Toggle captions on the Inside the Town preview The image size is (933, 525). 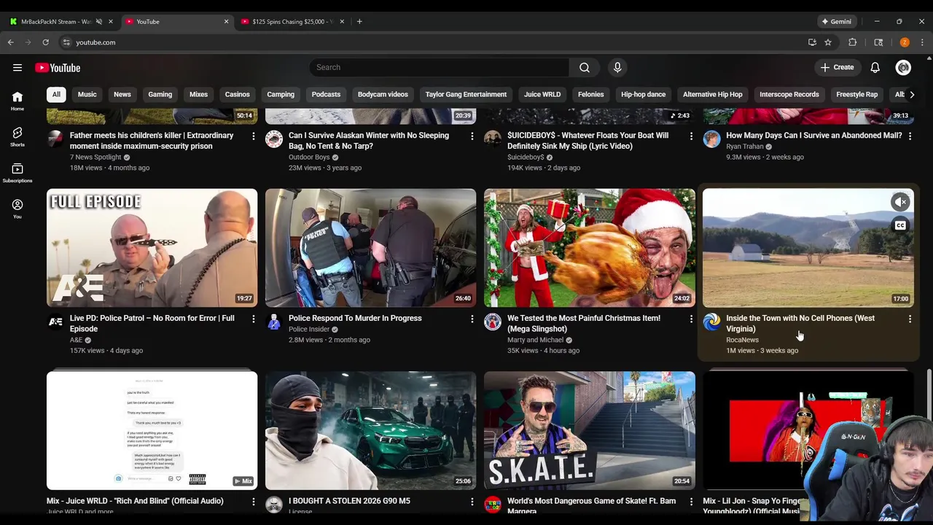(x=901, y=225)
